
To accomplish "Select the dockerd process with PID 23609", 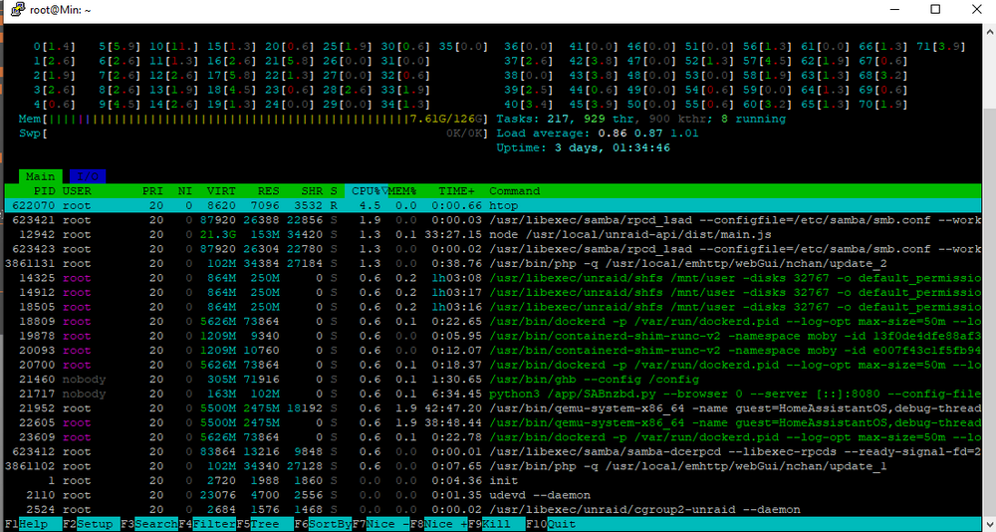I will (493, 437).
